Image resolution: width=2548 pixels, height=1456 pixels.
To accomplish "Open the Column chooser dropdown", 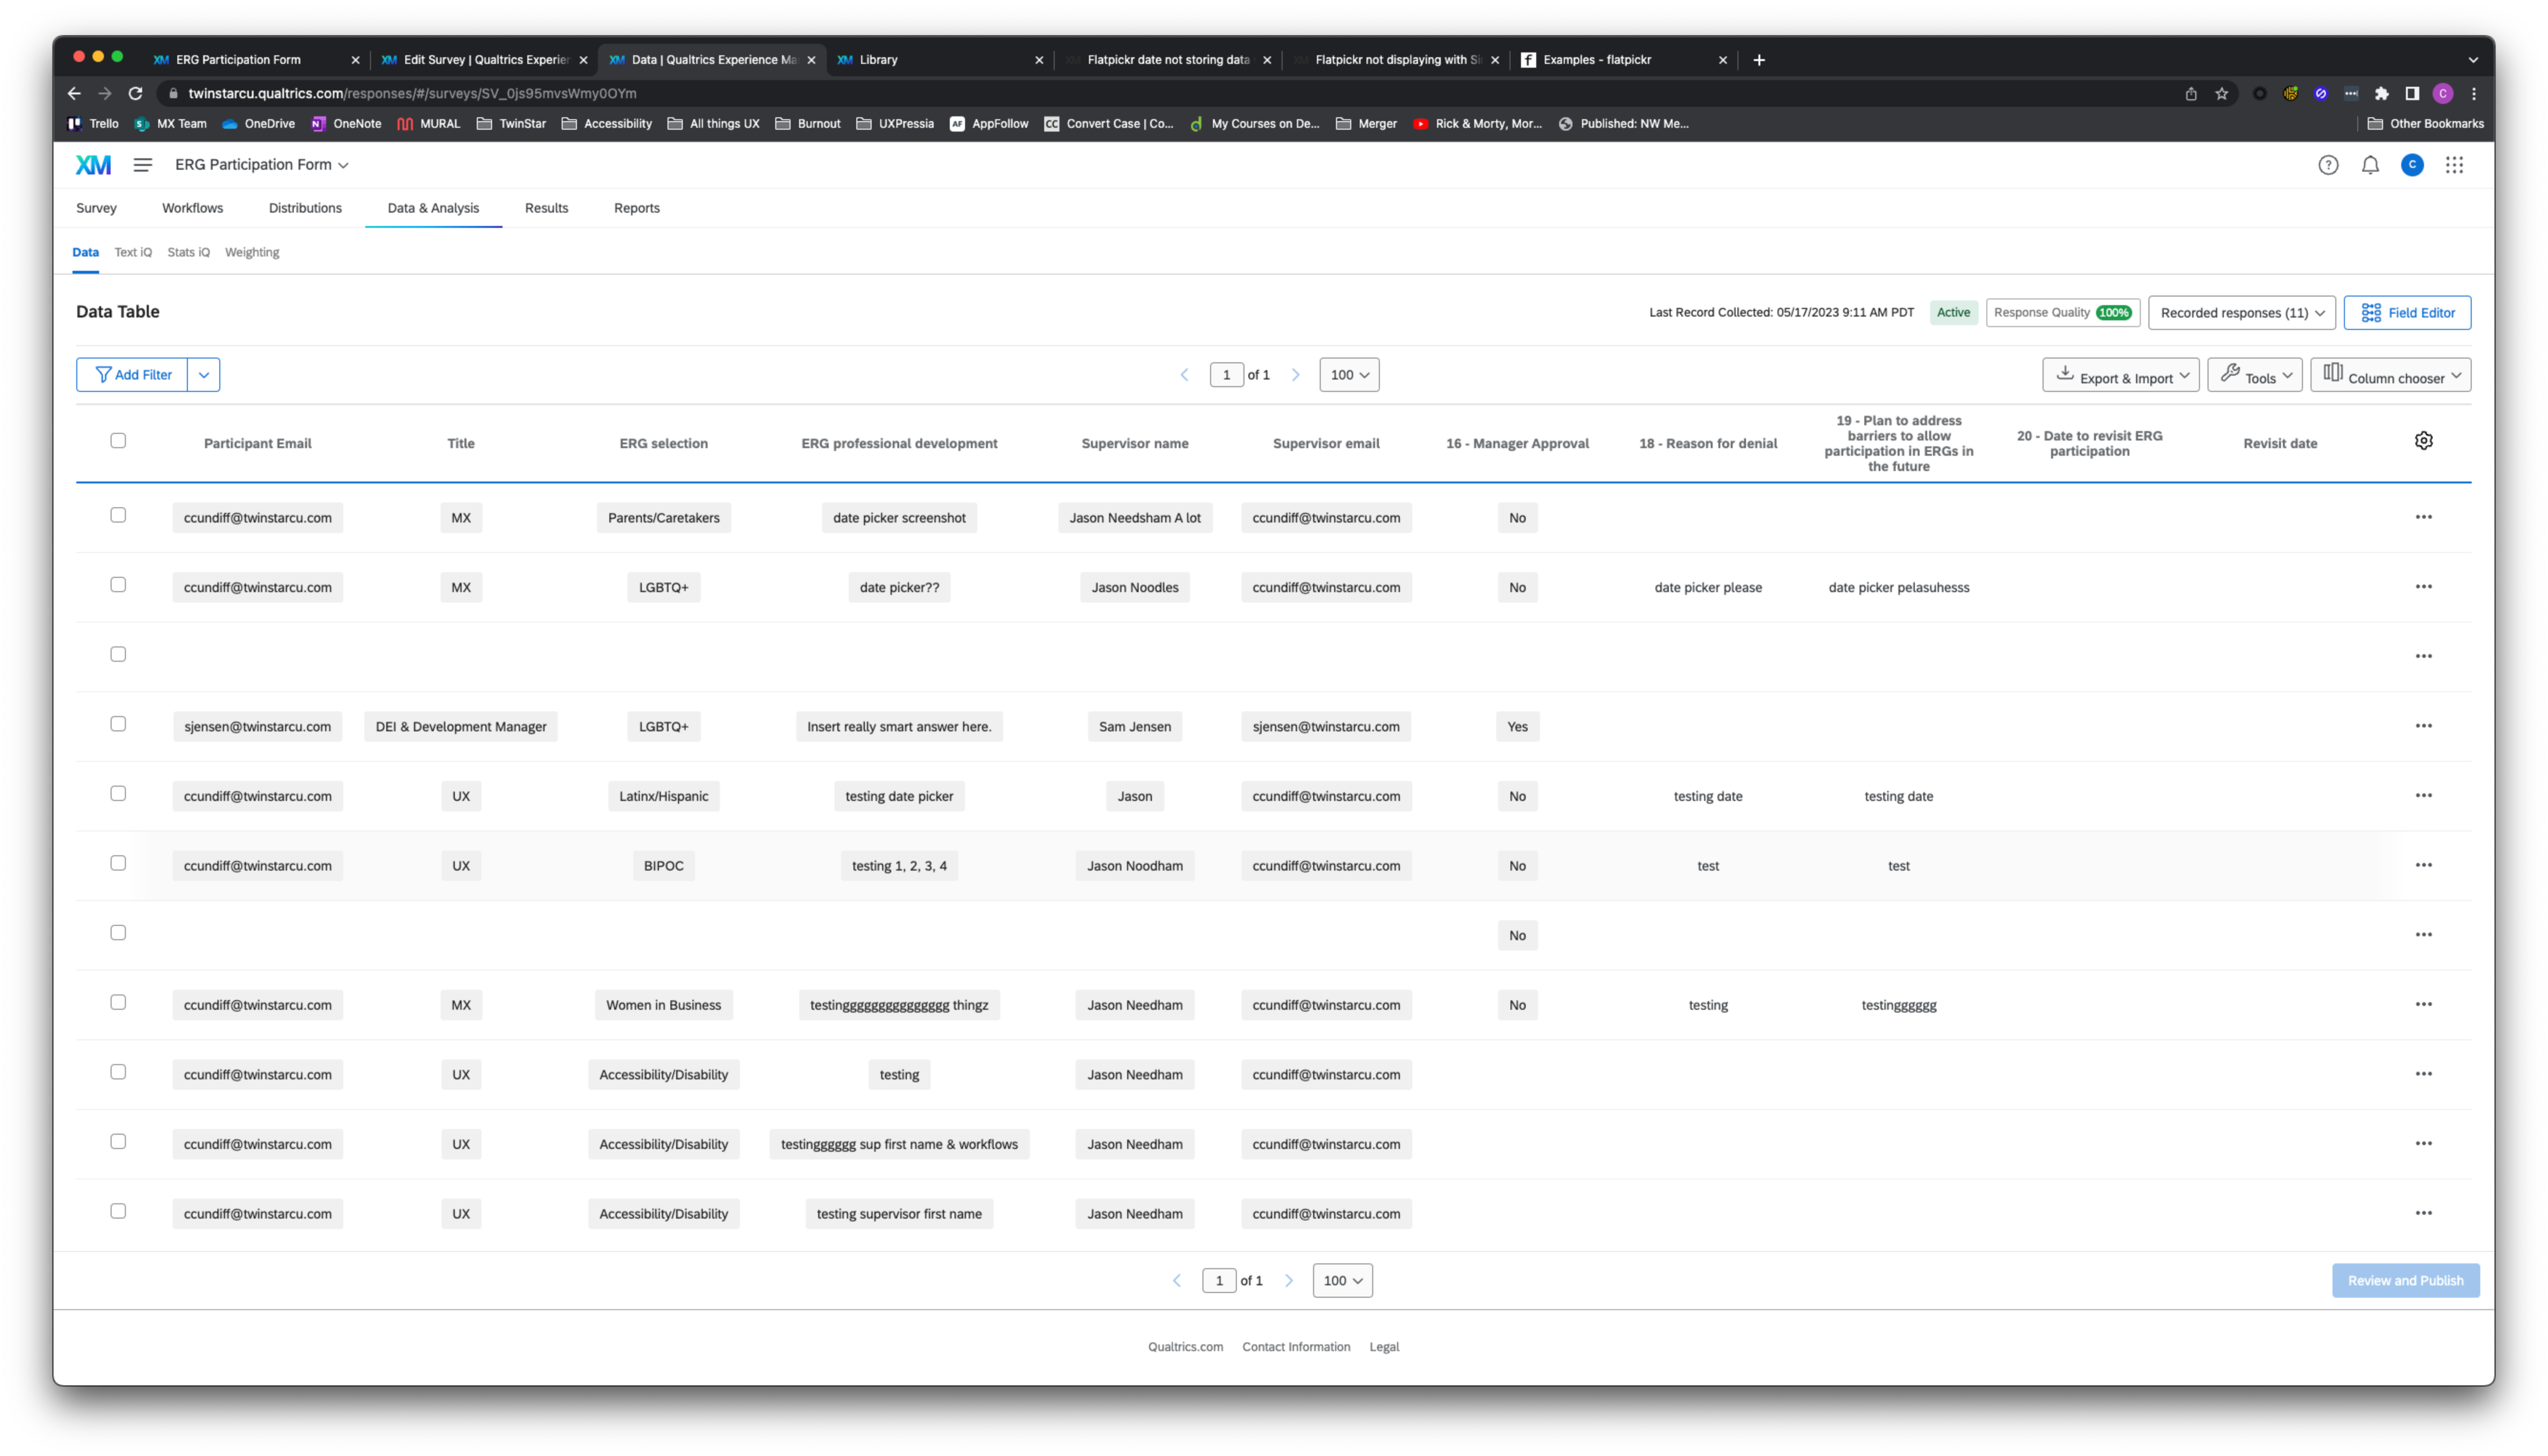I will tap(2390, 375).
